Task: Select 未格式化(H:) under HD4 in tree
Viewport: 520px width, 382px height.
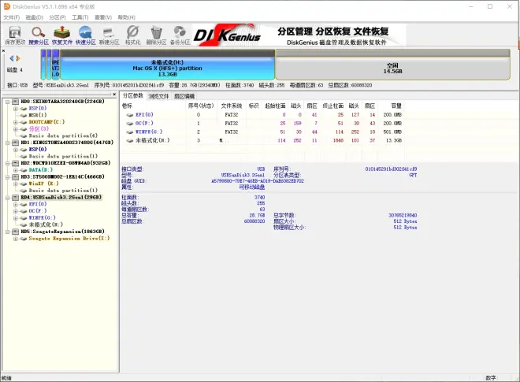Action: 46,224
